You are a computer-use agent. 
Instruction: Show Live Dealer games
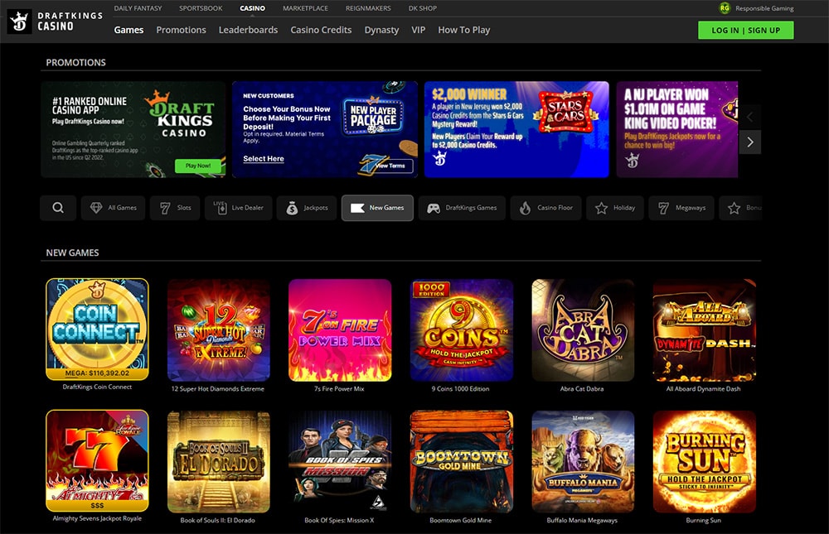pyautogui.click(x=239, y=208)
